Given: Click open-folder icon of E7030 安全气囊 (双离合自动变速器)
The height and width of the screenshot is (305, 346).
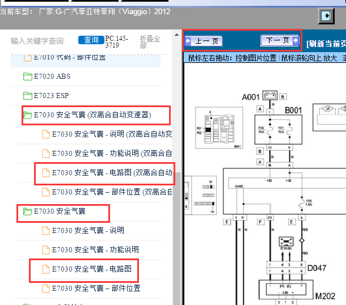Looking at the screenshot, I should (28, 115).
